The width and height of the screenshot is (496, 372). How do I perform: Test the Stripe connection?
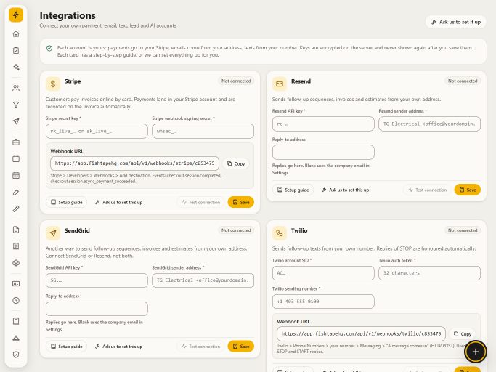pos(201,202)
